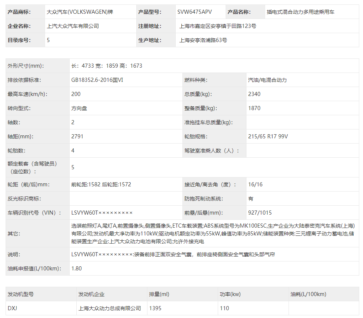The image size is (363, 318).
Task: Click the 其它 remarks paragraph text
Action: click(x=213, y=234)
